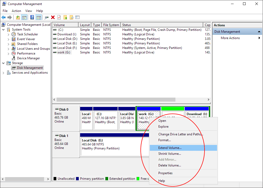
Task: Click the Task Scheduler clock icon
Action: click(14, 34)
